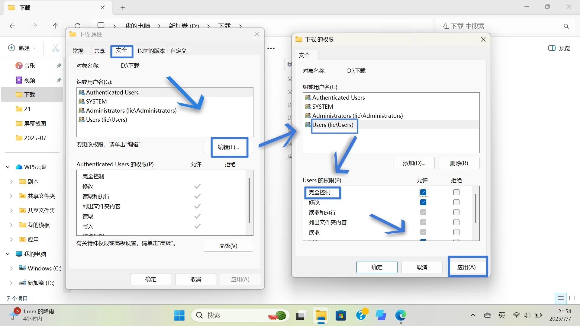Unpin 视频 from the quick access sidebar

click(59, 80)
